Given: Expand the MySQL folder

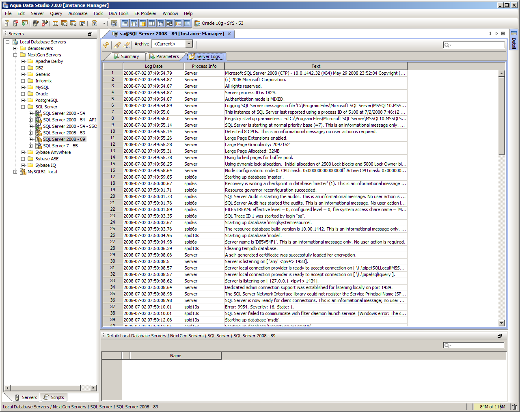Looking at the screenshot, I should click(x=23, y=87).
